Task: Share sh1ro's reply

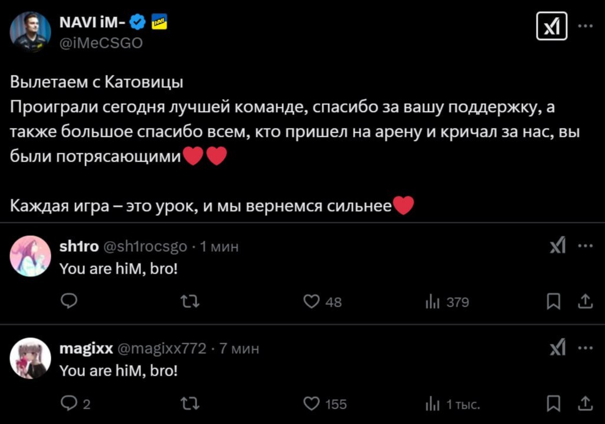Action: (x=585, y=302)
